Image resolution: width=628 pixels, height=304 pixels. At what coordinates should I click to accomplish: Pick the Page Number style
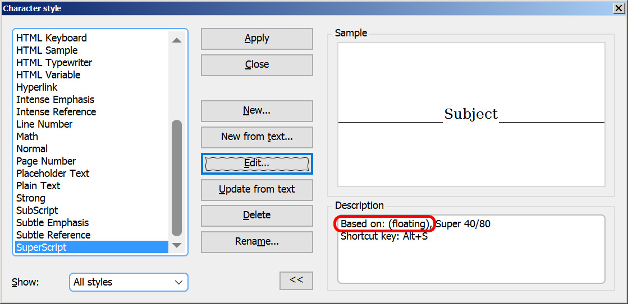(46, 161)
